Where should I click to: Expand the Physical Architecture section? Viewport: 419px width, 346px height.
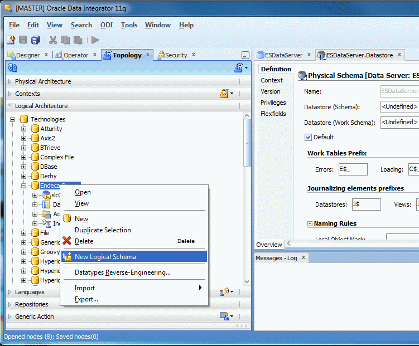click(10, 81)
